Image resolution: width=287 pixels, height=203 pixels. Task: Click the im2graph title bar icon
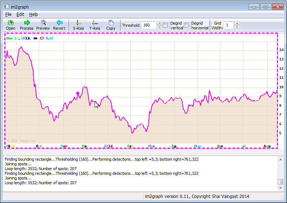point(6,6)
